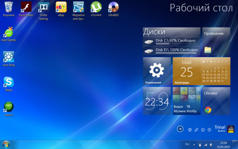Open the uTorrent desktop icon
238x149 pixels.
[96, 9]
